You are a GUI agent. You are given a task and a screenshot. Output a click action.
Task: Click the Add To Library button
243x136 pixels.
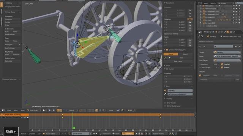pyautogui.click(x=13, y=48)
